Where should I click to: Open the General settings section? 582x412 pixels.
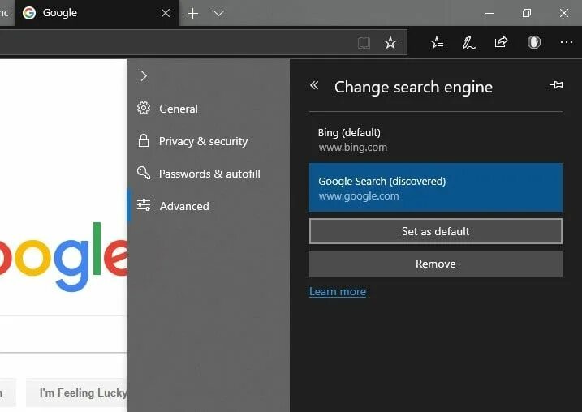[x=178, y=109]
